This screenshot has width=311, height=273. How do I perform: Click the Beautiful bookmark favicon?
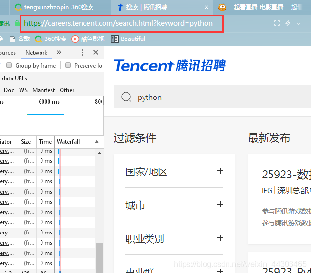pyautogui.click(x=114, y=39)
